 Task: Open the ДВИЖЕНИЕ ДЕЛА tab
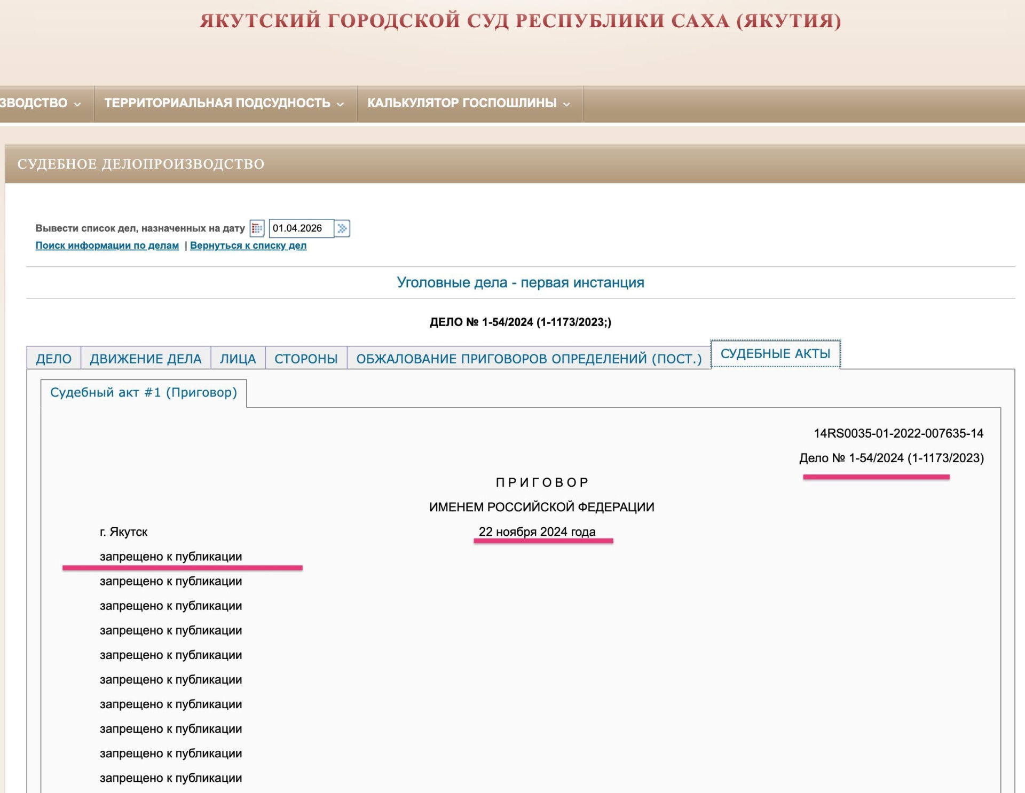point(146,359)
